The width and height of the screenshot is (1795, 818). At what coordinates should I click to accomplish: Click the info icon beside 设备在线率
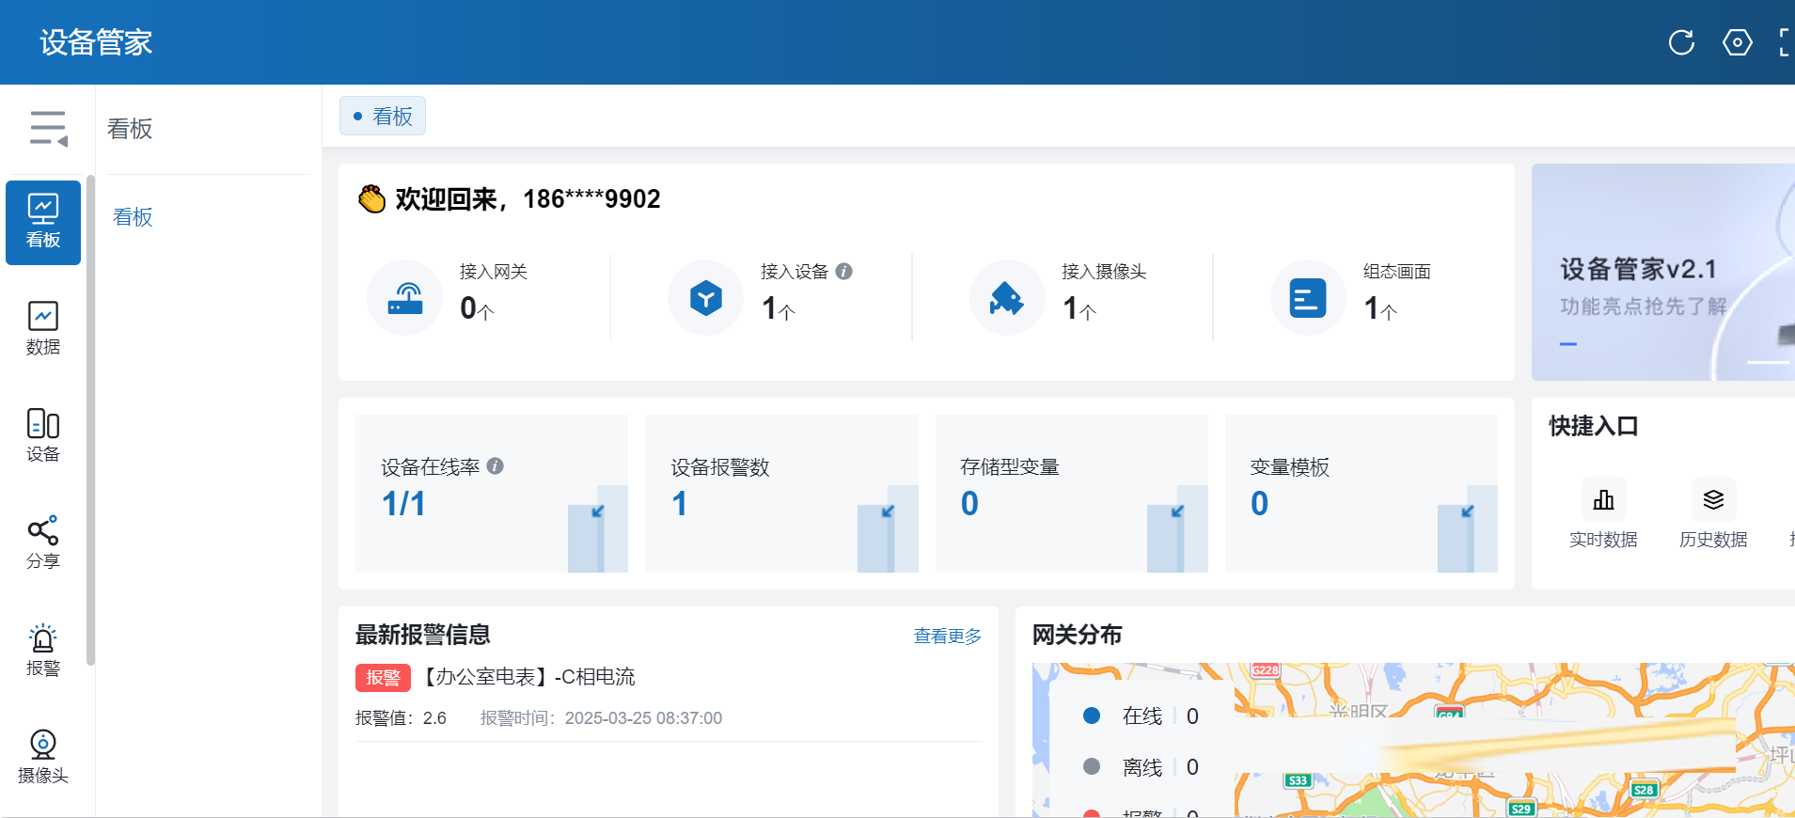click(496, 466)
